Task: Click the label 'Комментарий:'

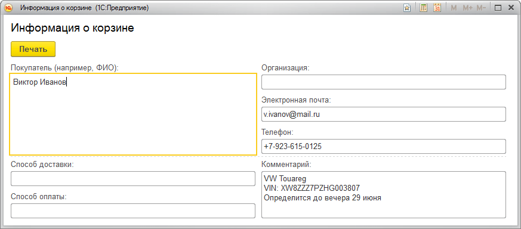Action: (286, 164)
